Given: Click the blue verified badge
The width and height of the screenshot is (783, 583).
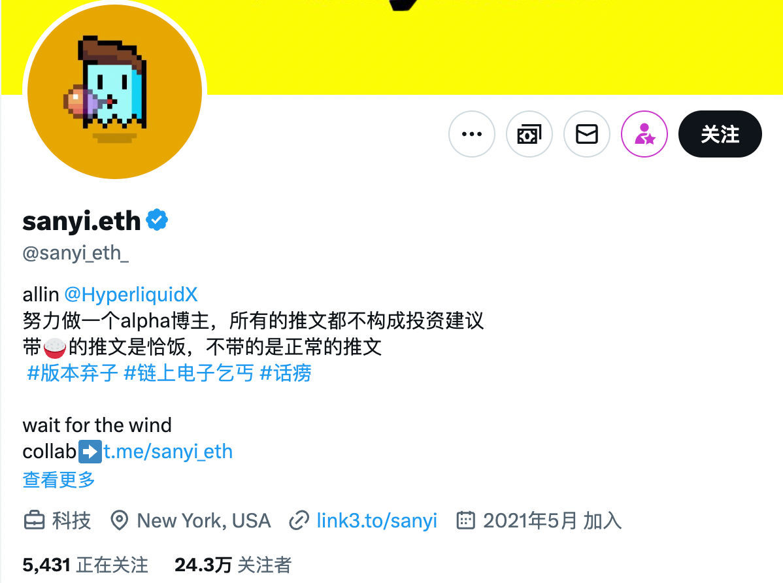Looking at the screenshot, I should point(157,220).
